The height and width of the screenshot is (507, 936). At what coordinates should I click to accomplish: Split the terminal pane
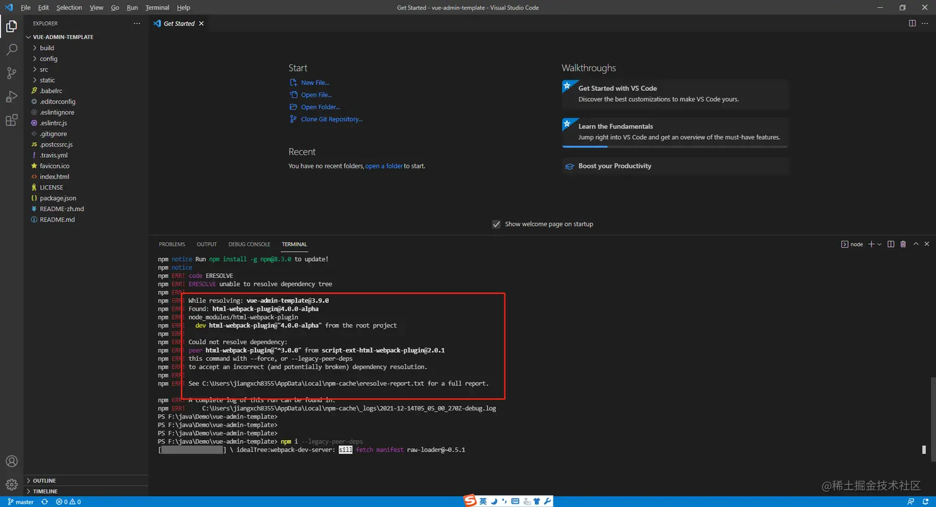(891, 244)
